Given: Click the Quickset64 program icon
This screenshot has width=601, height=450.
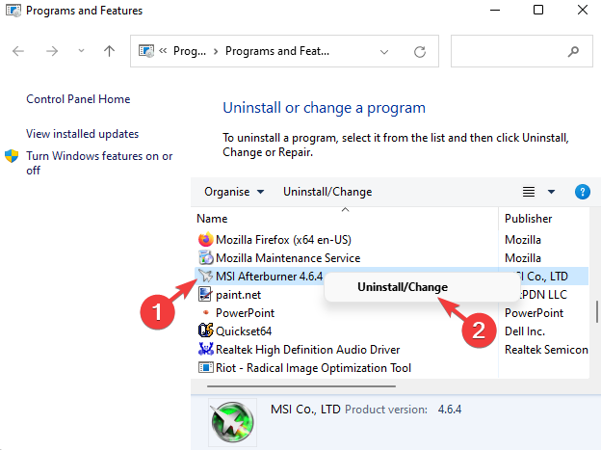Looking at the screenshot, I should 205,331.
